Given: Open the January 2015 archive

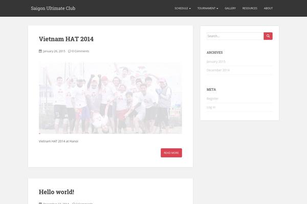Looking at the screenshot, I should [x=216, y=62].
